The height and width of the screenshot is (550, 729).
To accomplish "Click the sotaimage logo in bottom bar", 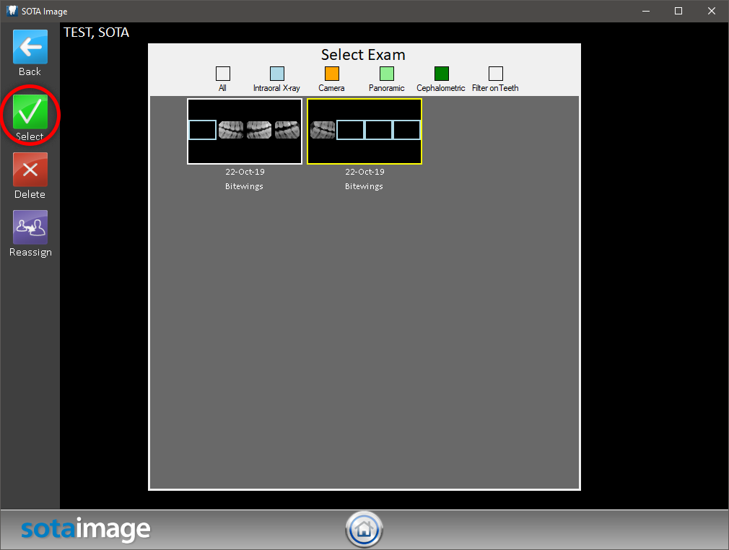I will pos(85,529).
